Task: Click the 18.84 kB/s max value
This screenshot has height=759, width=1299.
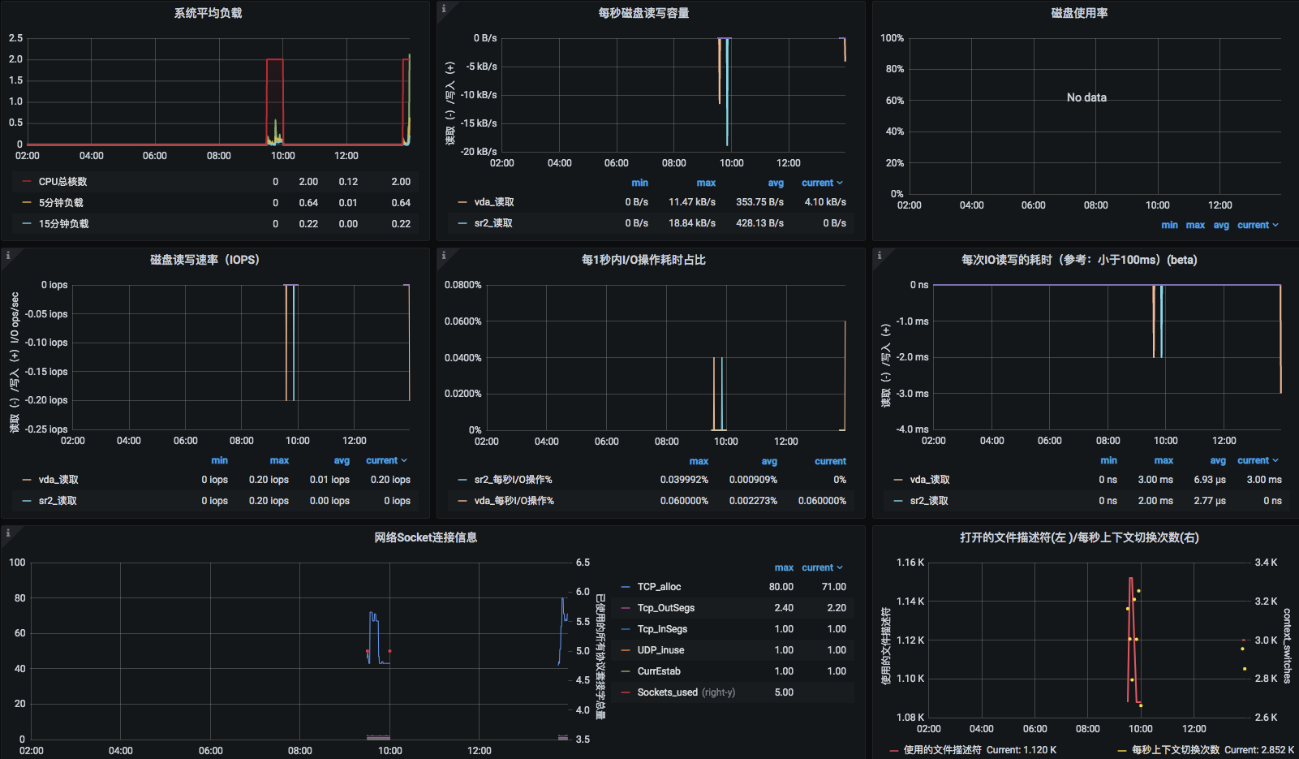Action: tap(692, 223)
